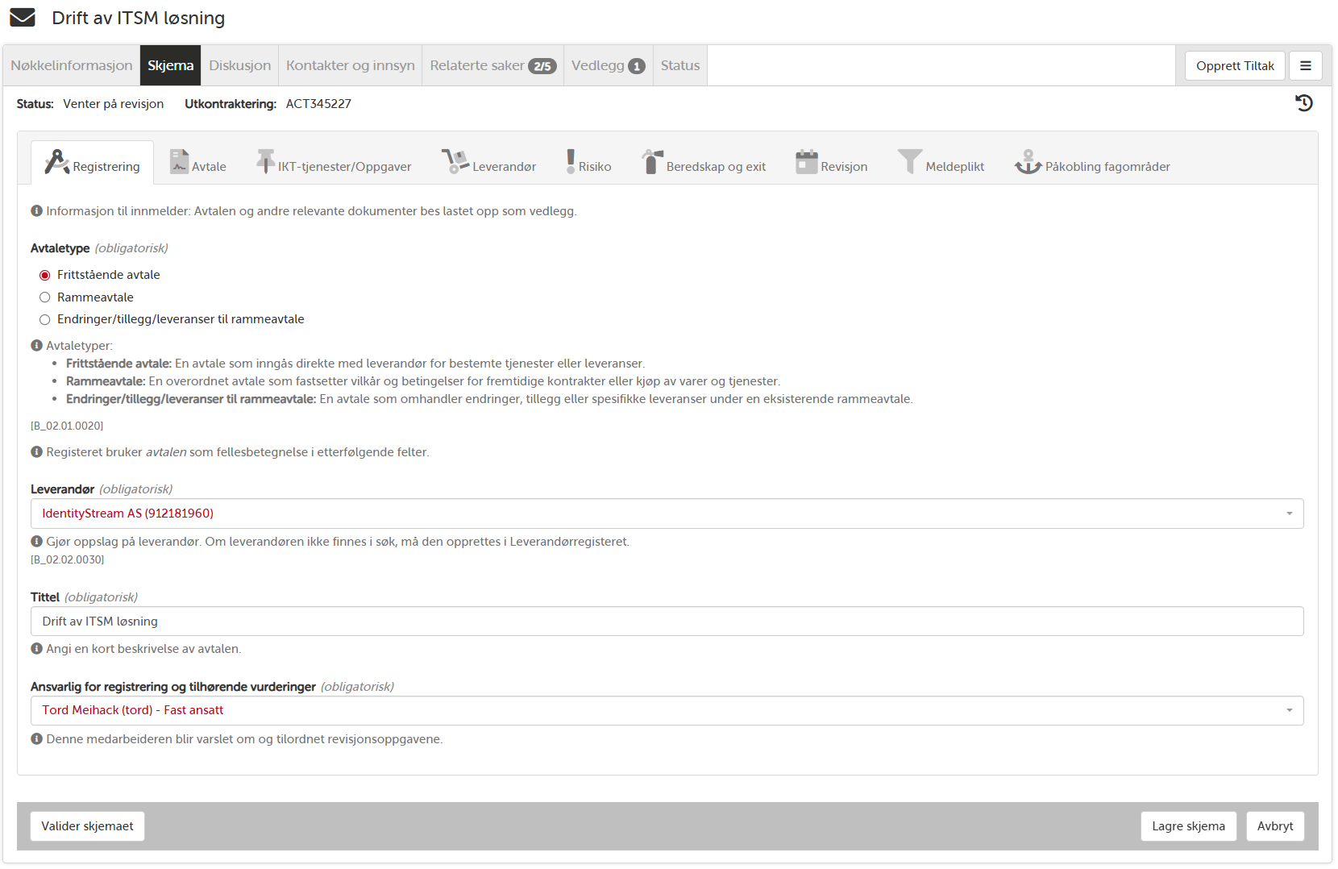Select the Rammeavtale radio button

click(45, 297)
